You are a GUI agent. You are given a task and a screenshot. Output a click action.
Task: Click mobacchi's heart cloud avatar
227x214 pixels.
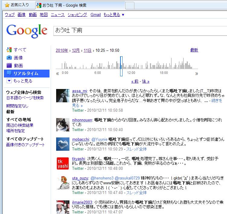[63, 144]
